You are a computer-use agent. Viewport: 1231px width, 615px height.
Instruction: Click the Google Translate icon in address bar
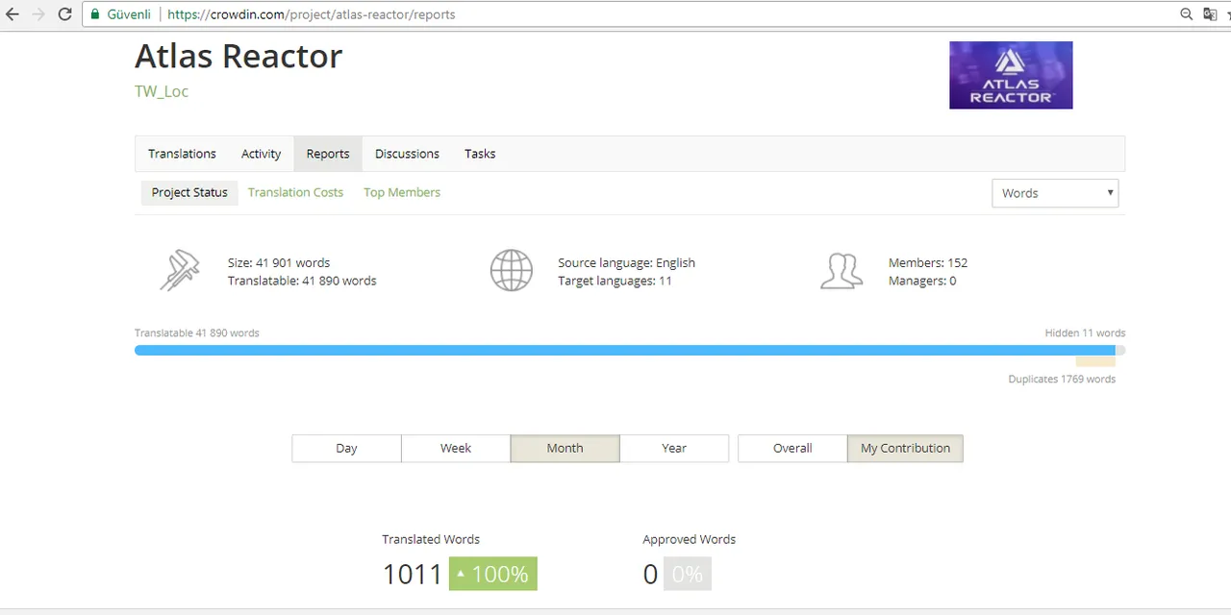(1211, 14)
